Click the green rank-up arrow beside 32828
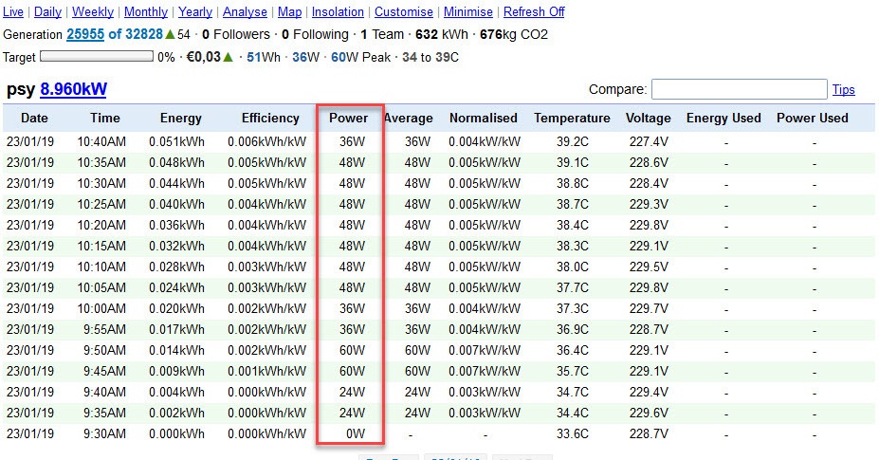Image resolution: width=879 pixels, height=460 pixels. 170,35
